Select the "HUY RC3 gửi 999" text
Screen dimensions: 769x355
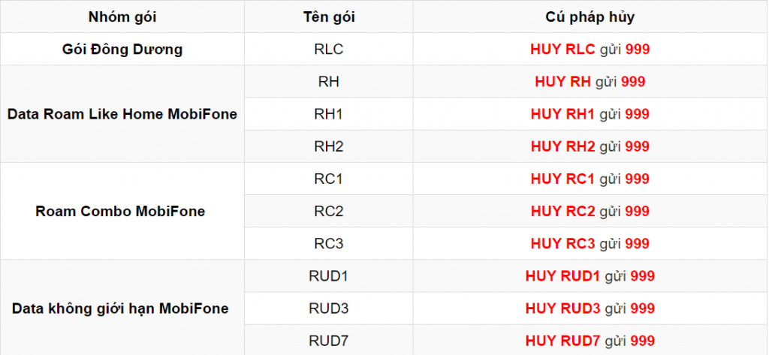point(590,243)
